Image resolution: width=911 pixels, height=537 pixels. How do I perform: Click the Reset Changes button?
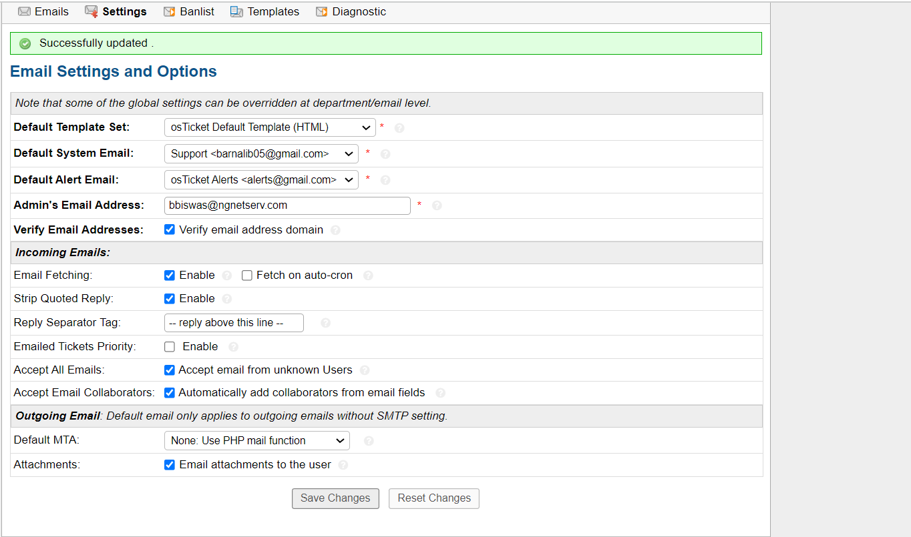tap(434, 498)
